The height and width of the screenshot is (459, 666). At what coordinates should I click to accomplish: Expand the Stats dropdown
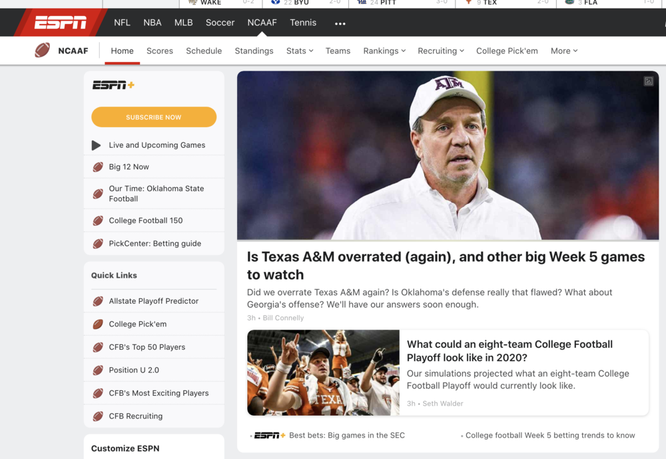click(x=300, y=51)
